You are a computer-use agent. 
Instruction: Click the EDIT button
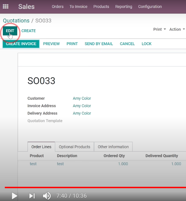point(10,31)
